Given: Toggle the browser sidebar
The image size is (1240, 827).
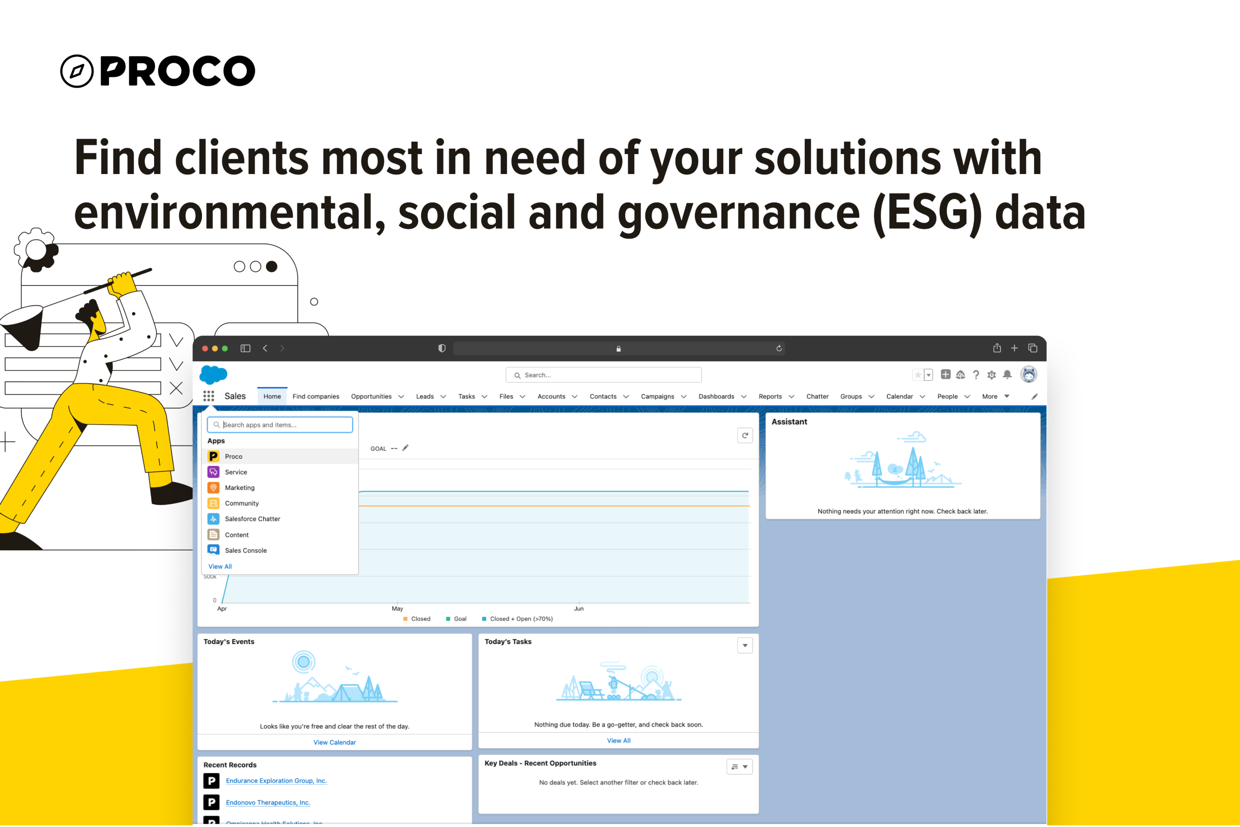Looking at the screenshot, I should pos(245,348).
